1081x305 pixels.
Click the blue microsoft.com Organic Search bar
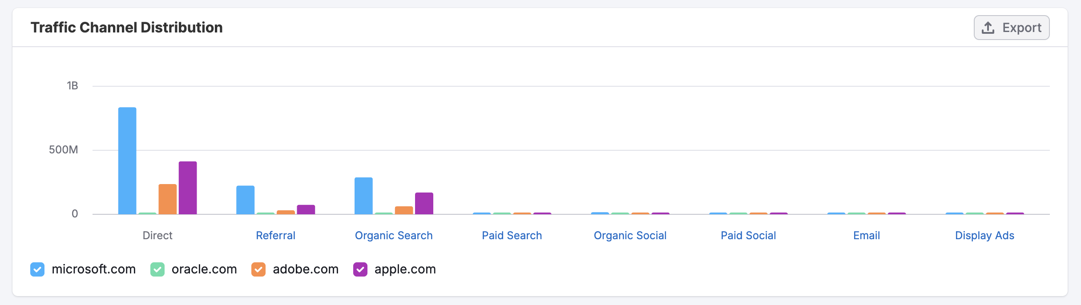coord(363,196)
